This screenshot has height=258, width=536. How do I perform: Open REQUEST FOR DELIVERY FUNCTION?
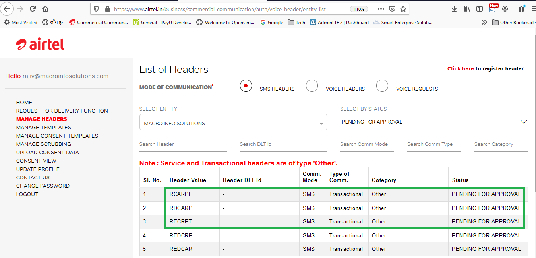(x=62, y=111)
